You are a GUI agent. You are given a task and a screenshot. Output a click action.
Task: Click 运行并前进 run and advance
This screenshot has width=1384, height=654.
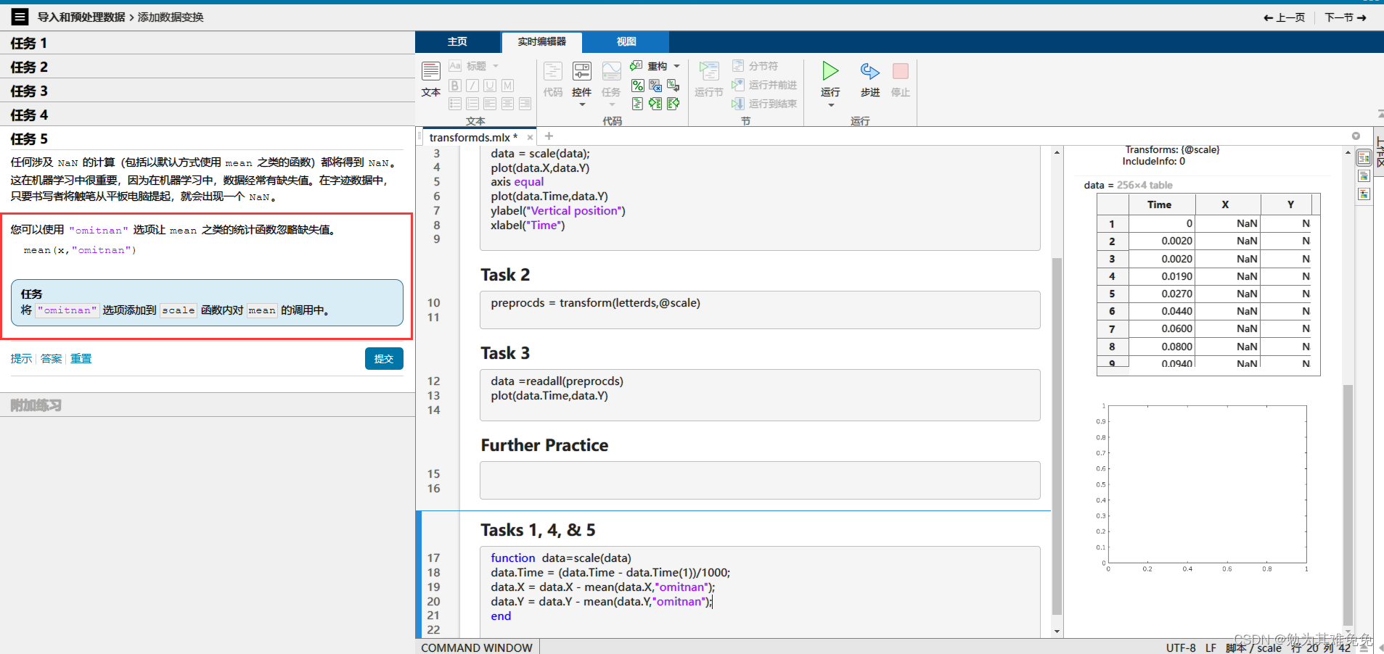[764, 85]
